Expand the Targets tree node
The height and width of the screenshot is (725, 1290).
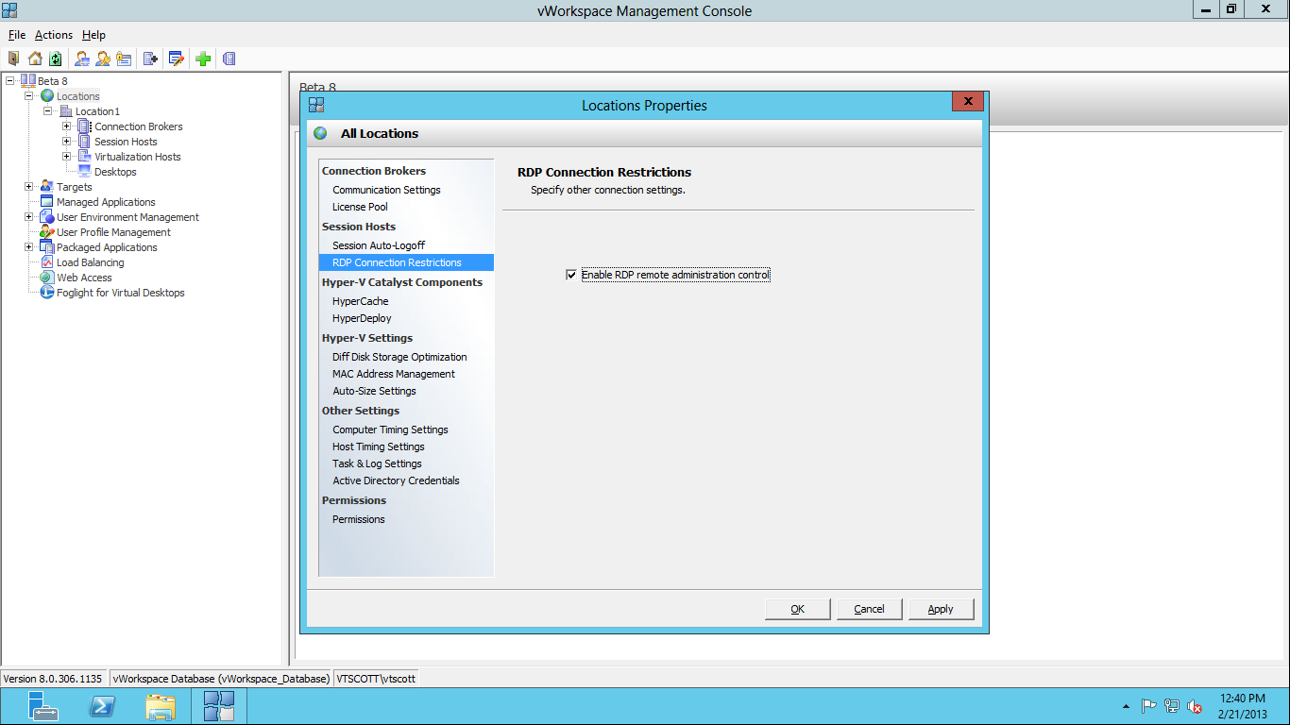coord(29,187)
